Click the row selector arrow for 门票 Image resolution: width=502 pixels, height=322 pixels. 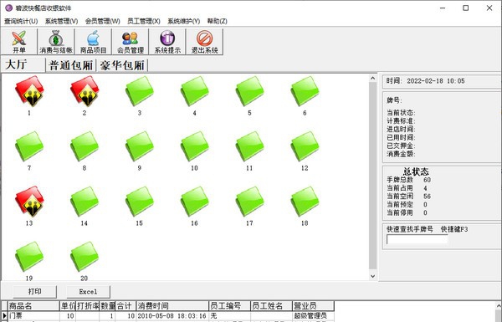(4, 316)
